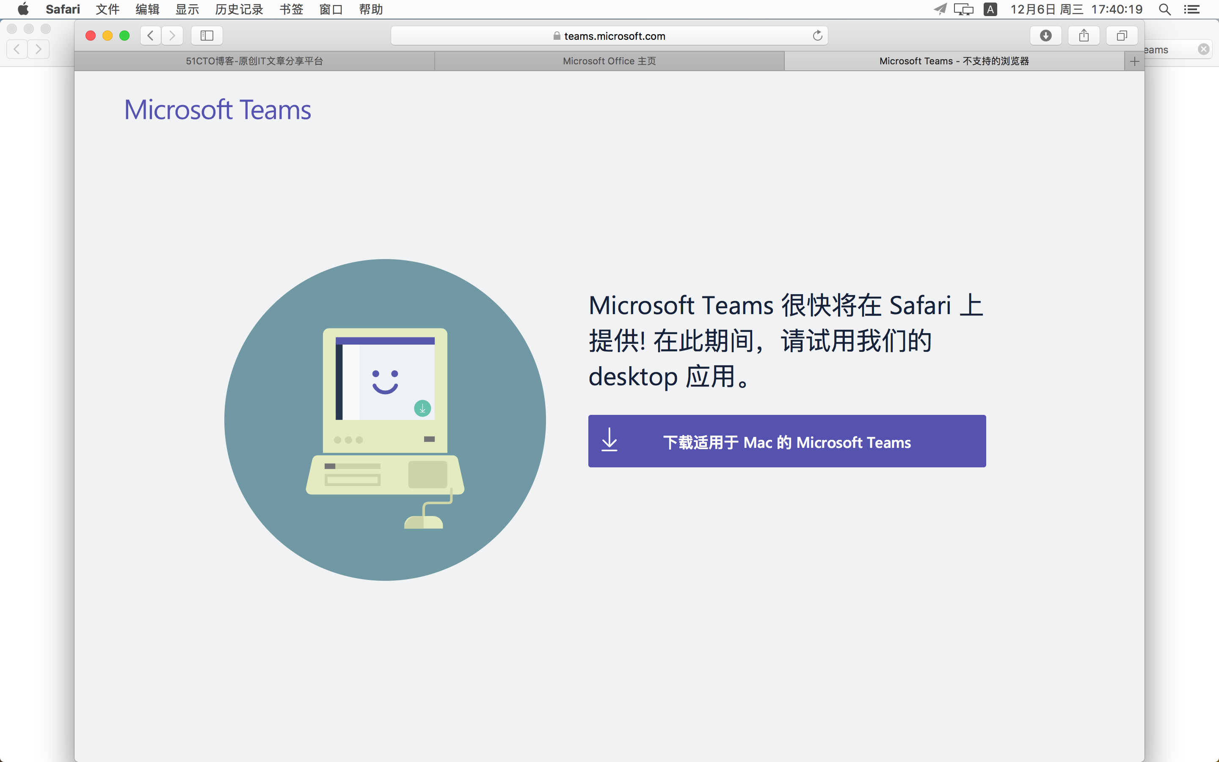Go forward with Safari's forward arrow

tap(172, 35)
